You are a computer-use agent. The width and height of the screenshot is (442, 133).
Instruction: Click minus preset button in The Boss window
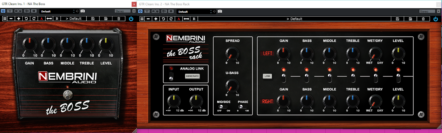click(11, 19)
